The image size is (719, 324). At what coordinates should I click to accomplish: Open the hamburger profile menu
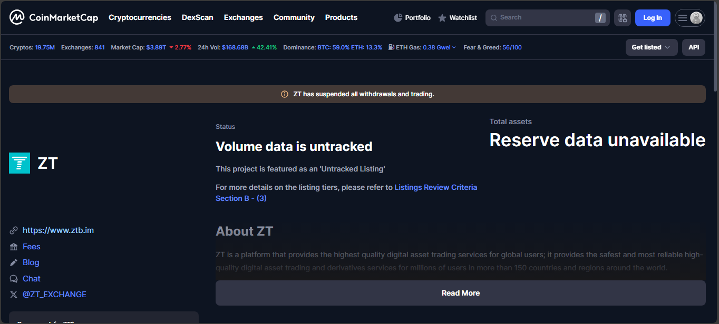689,18
